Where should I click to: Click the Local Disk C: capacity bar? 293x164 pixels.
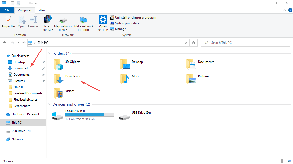(90, 115)
